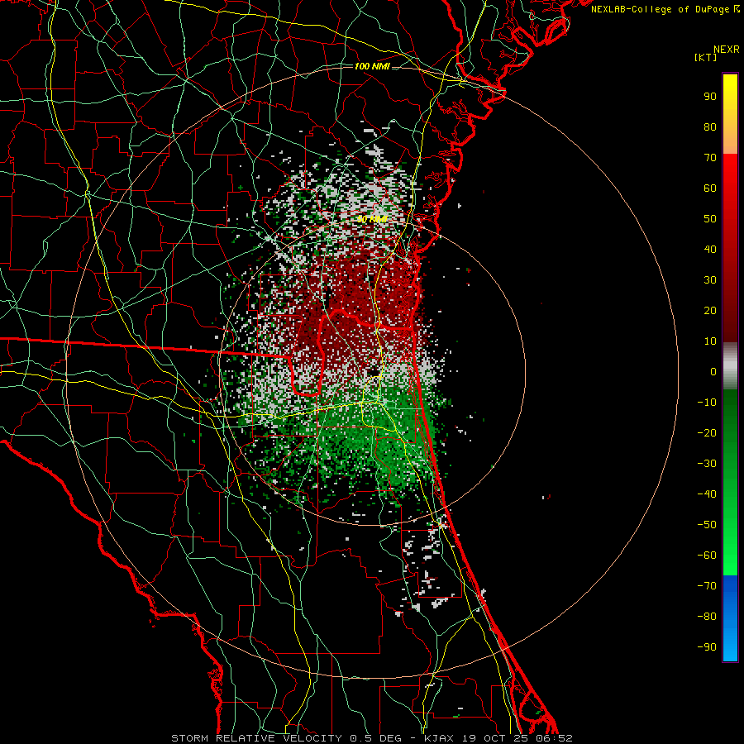744x744 pixels.
Task: Click the -70 value on the velocity scale
Action: click(707, 586)
